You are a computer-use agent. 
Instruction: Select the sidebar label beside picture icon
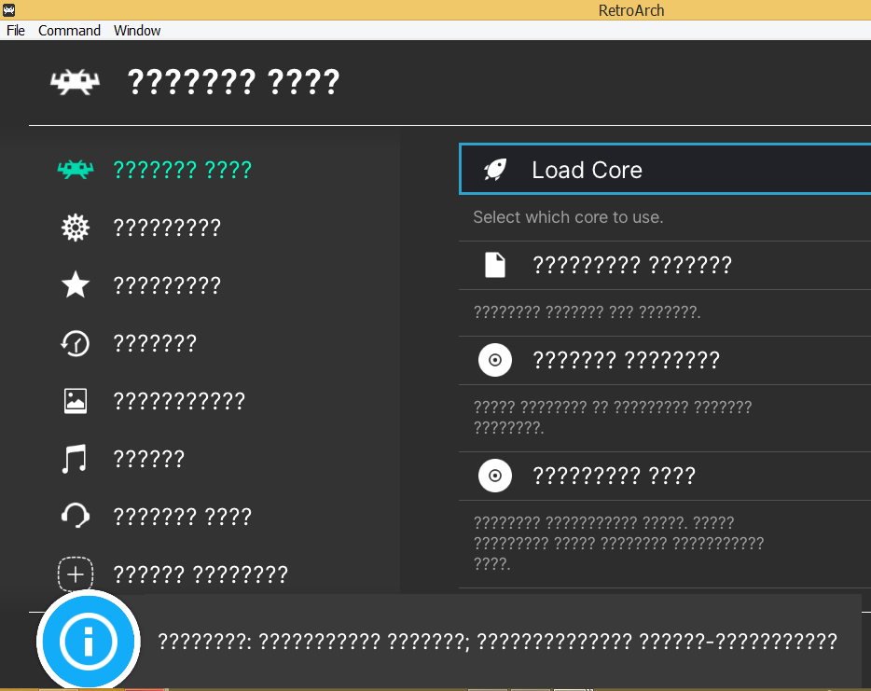pos(179,400)
